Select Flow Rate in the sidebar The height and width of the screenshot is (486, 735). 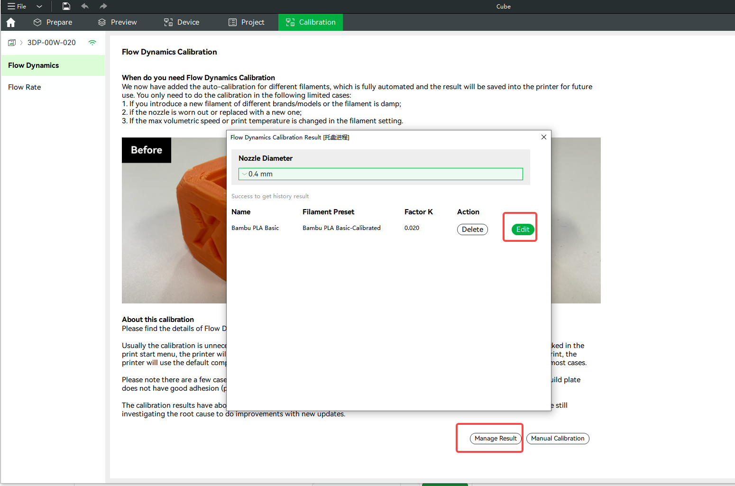click(24, 87)
